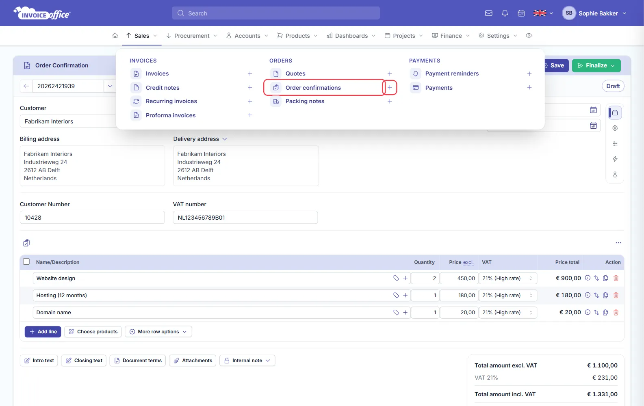
Task: Open Intro text editor
Action: [39, 361]
